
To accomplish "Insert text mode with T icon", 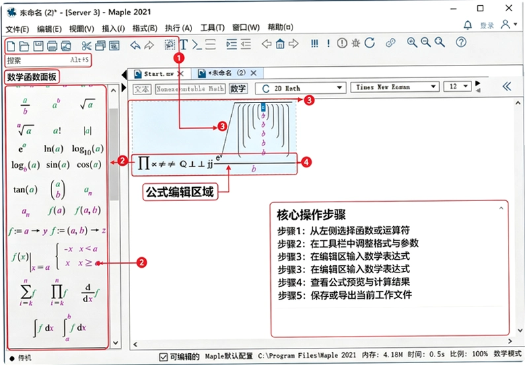I will (184, 44).
